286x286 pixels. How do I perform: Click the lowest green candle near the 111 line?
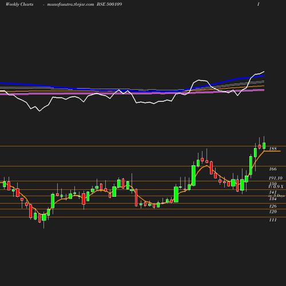pos(44,217)
